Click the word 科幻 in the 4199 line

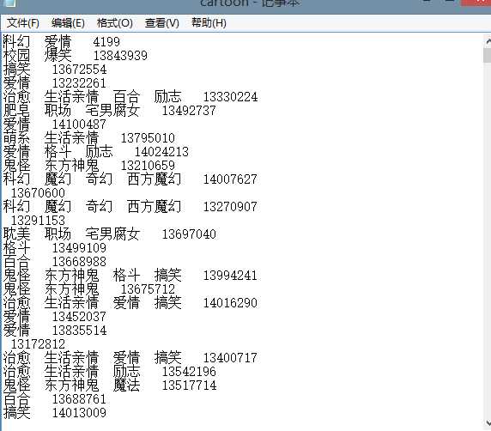(16, 42)
